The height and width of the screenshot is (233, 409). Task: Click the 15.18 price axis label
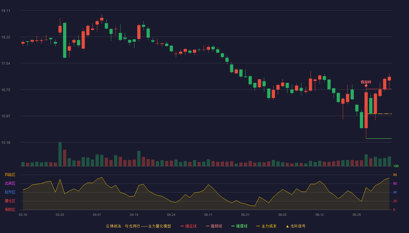pyautogui.click(x=6, y=143)
